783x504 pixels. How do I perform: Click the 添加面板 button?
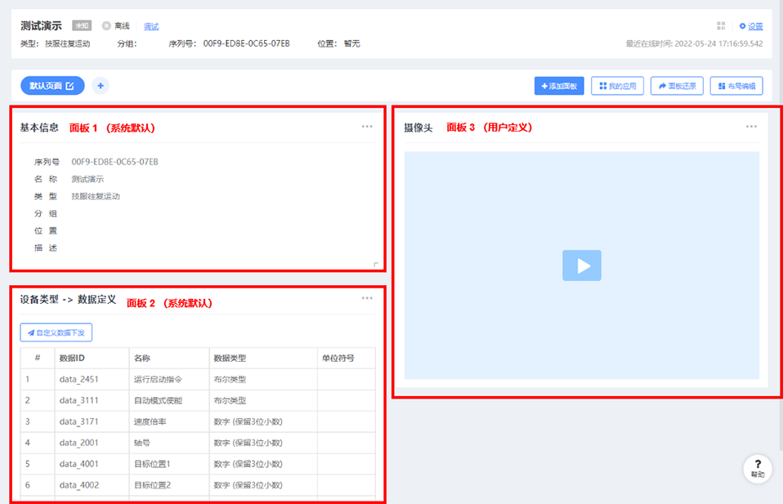[x=559, y=86]
